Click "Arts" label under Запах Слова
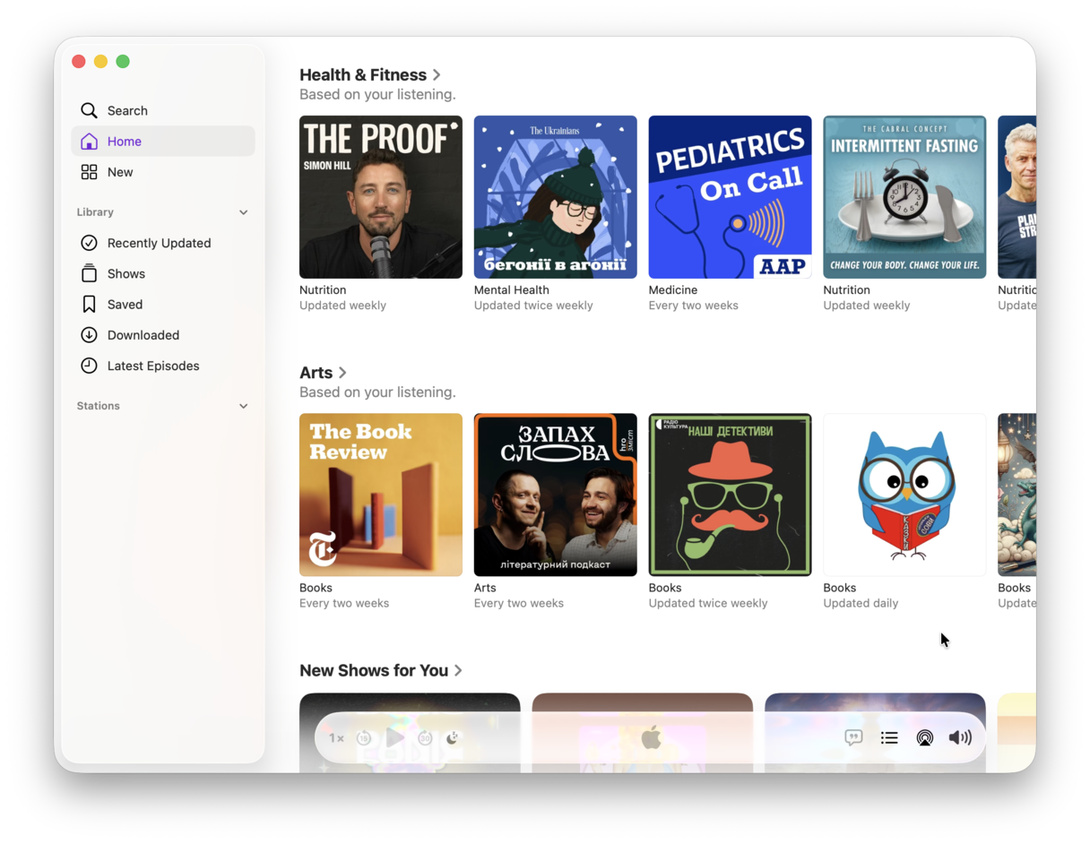 485,588
